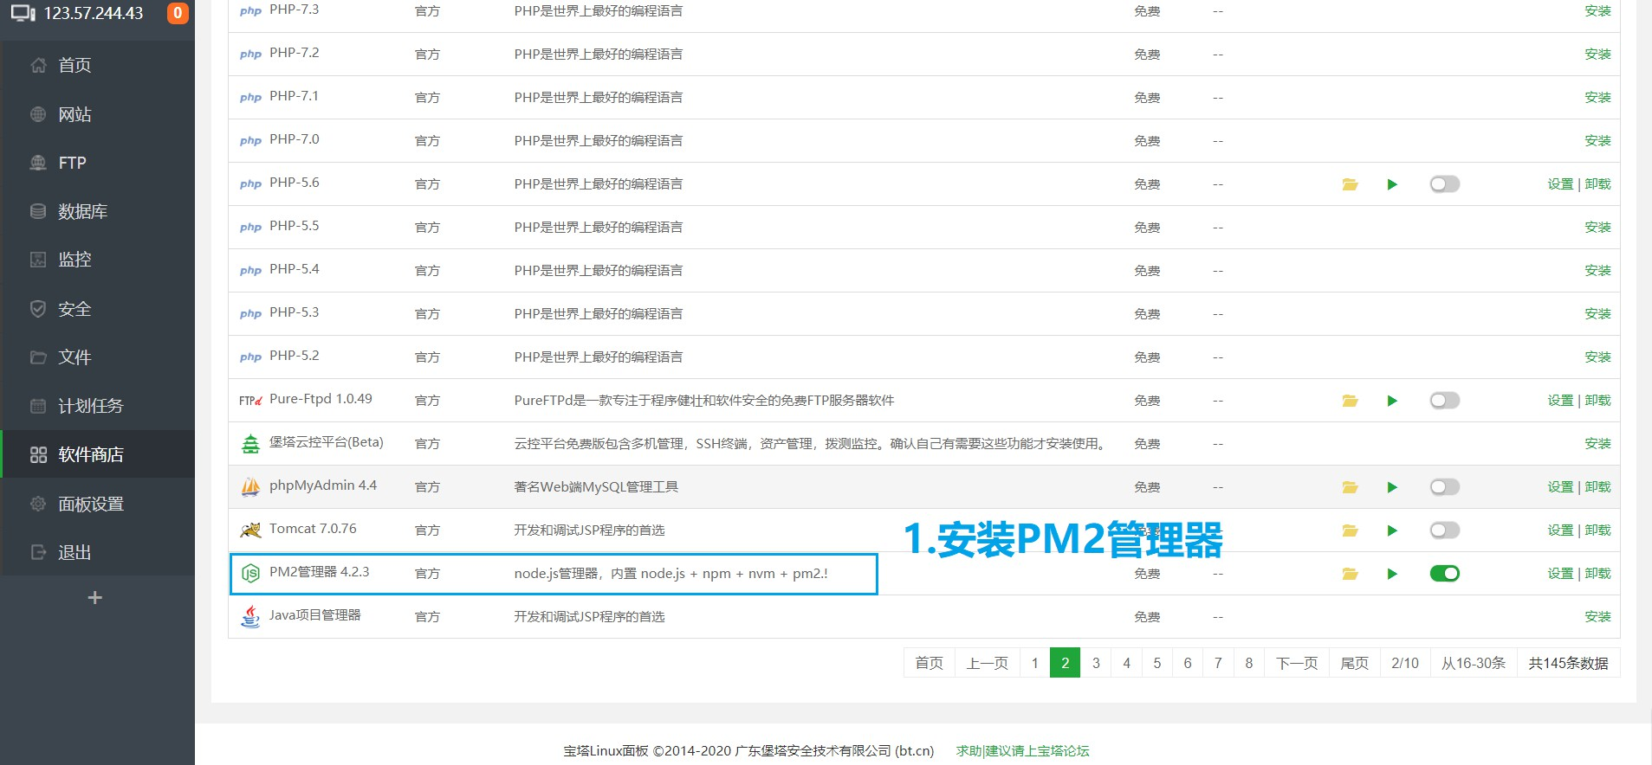Click 卸载 for Pure-Ftpd
Image resolution: width=1652 pixels, height=765 pixels.
1598,401
